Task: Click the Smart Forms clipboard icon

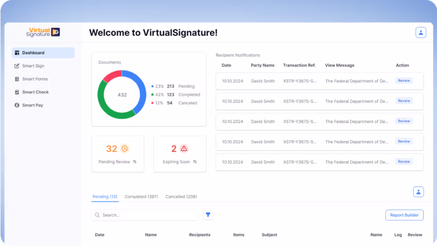Action: 17,79
